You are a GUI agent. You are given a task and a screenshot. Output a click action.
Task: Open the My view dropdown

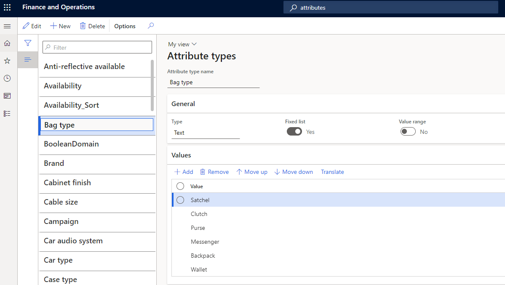182,44
